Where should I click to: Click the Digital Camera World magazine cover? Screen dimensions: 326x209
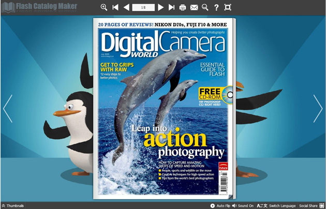click(x=163, y=108)
